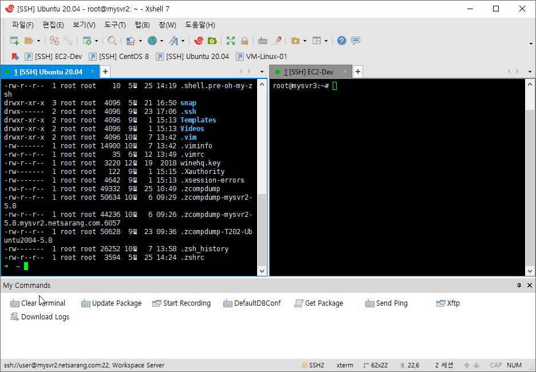The width and height of the screenshot is (536, 372).
Task: Open Help with blue question mark icon
Action: click(341, 41)
